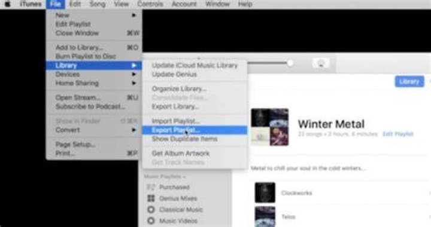Select Subscribe to Podcast menu item
This screenshot has height=227, width=431.
[x=94, y=106]
